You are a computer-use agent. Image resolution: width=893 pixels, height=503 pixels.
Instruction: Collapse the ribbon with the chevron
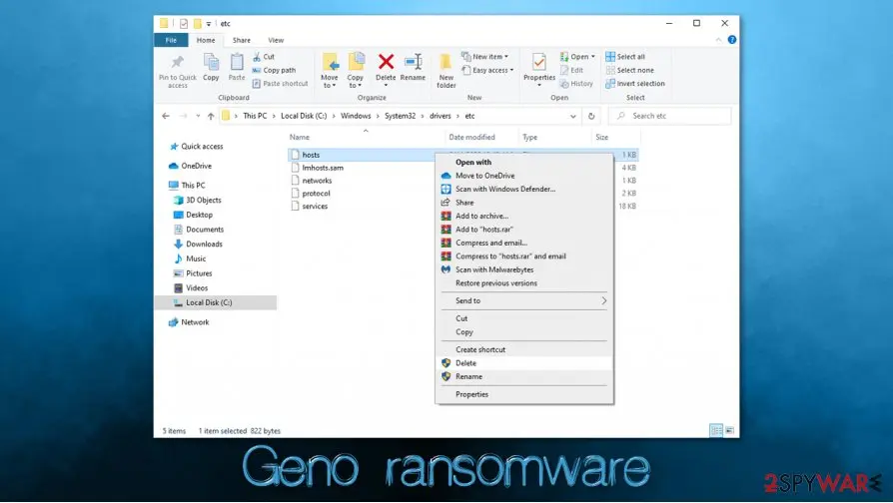(x=718, y=40)
